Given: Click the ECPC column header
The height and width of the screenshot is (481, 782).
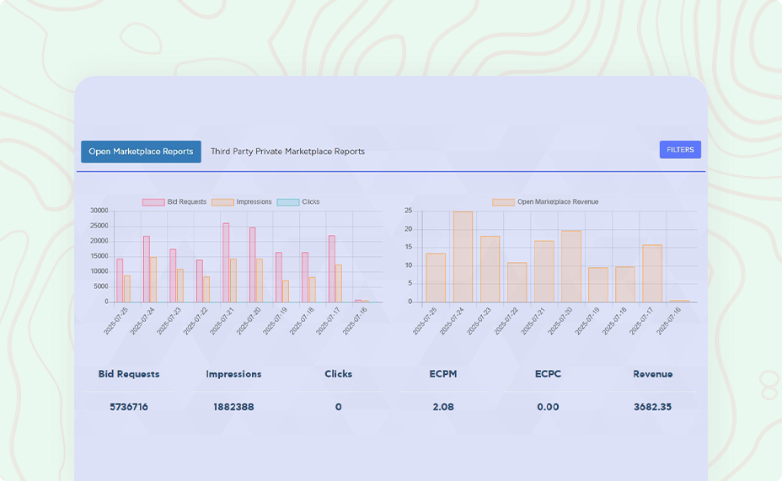Looking at the screenshot, I should point(548,374).
